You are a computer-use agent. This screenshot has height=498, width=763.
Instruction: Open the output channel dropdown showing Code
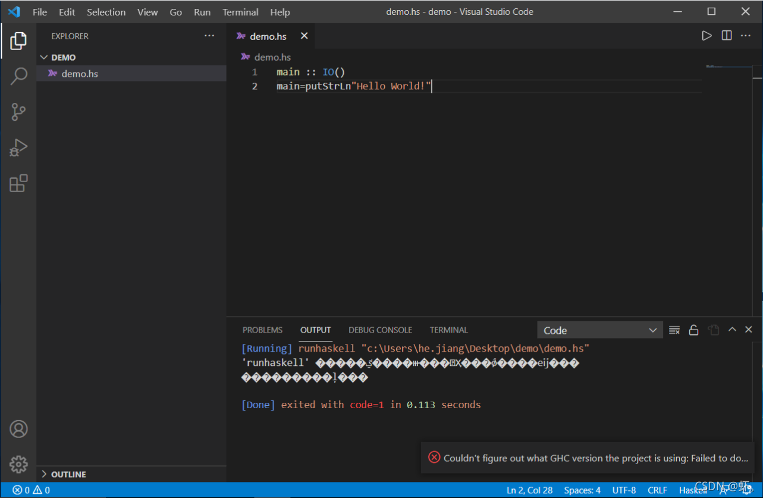coord(599,330)
